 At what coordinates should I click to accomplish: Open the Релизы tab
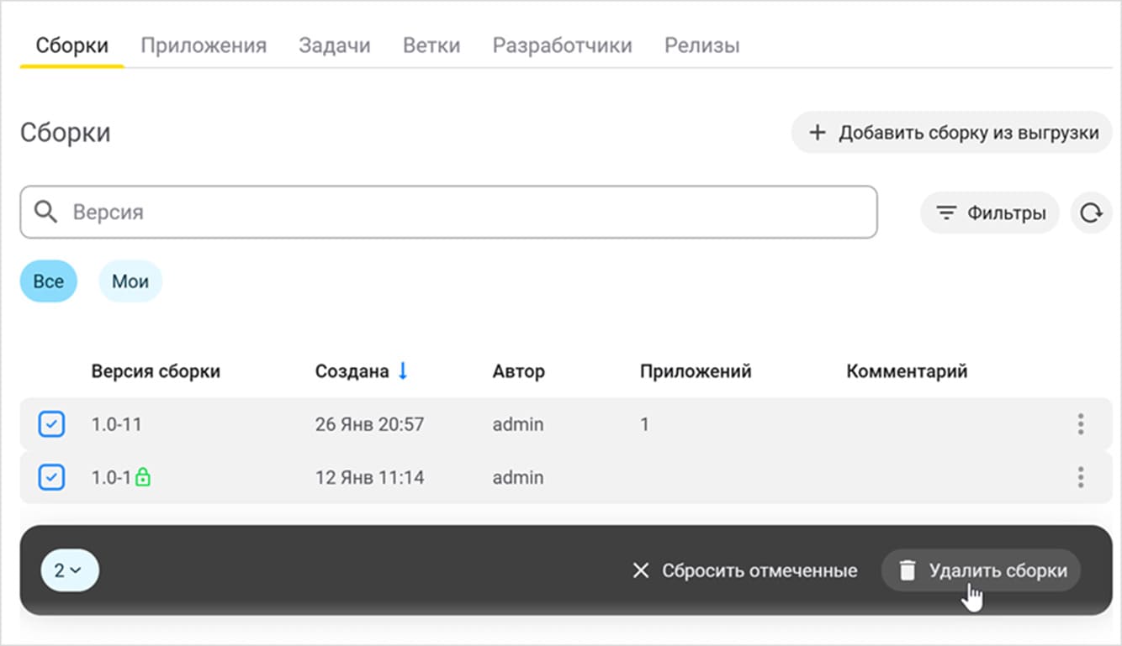tap(701, 45)
